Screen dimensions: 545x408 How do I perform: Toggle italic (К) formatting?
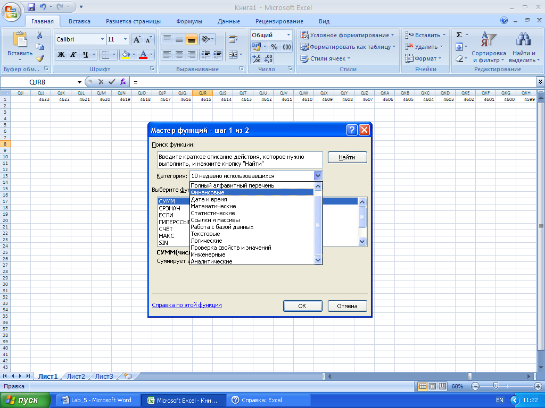point(73,55)
